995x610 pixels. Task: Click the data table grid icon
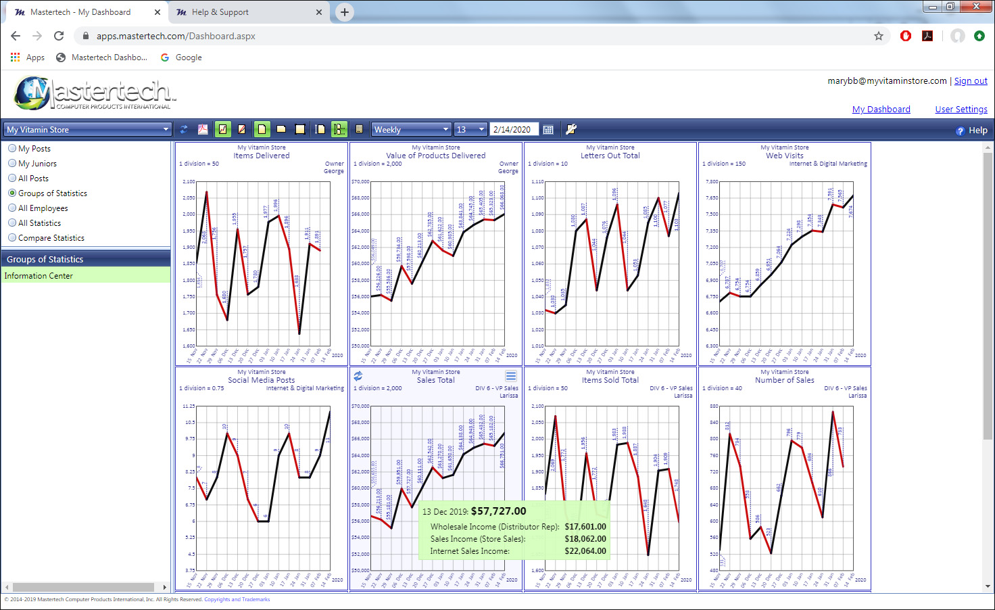359,129
